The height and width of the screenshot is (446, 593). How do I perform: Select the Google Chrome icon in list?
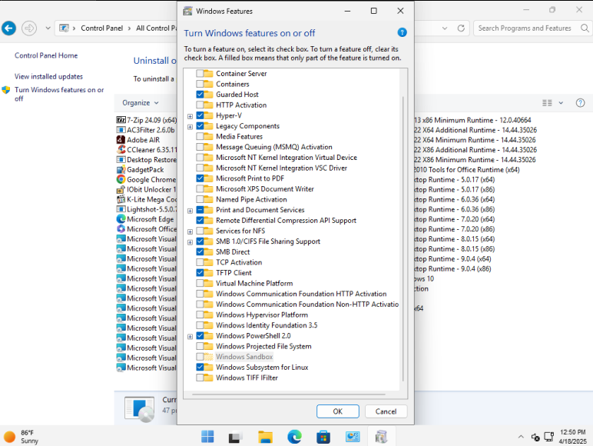click(x=121, y=179)
